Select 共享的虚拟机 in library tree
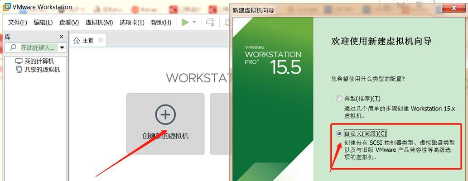Viewport: 468px width, 181px height. click(42, 70)
